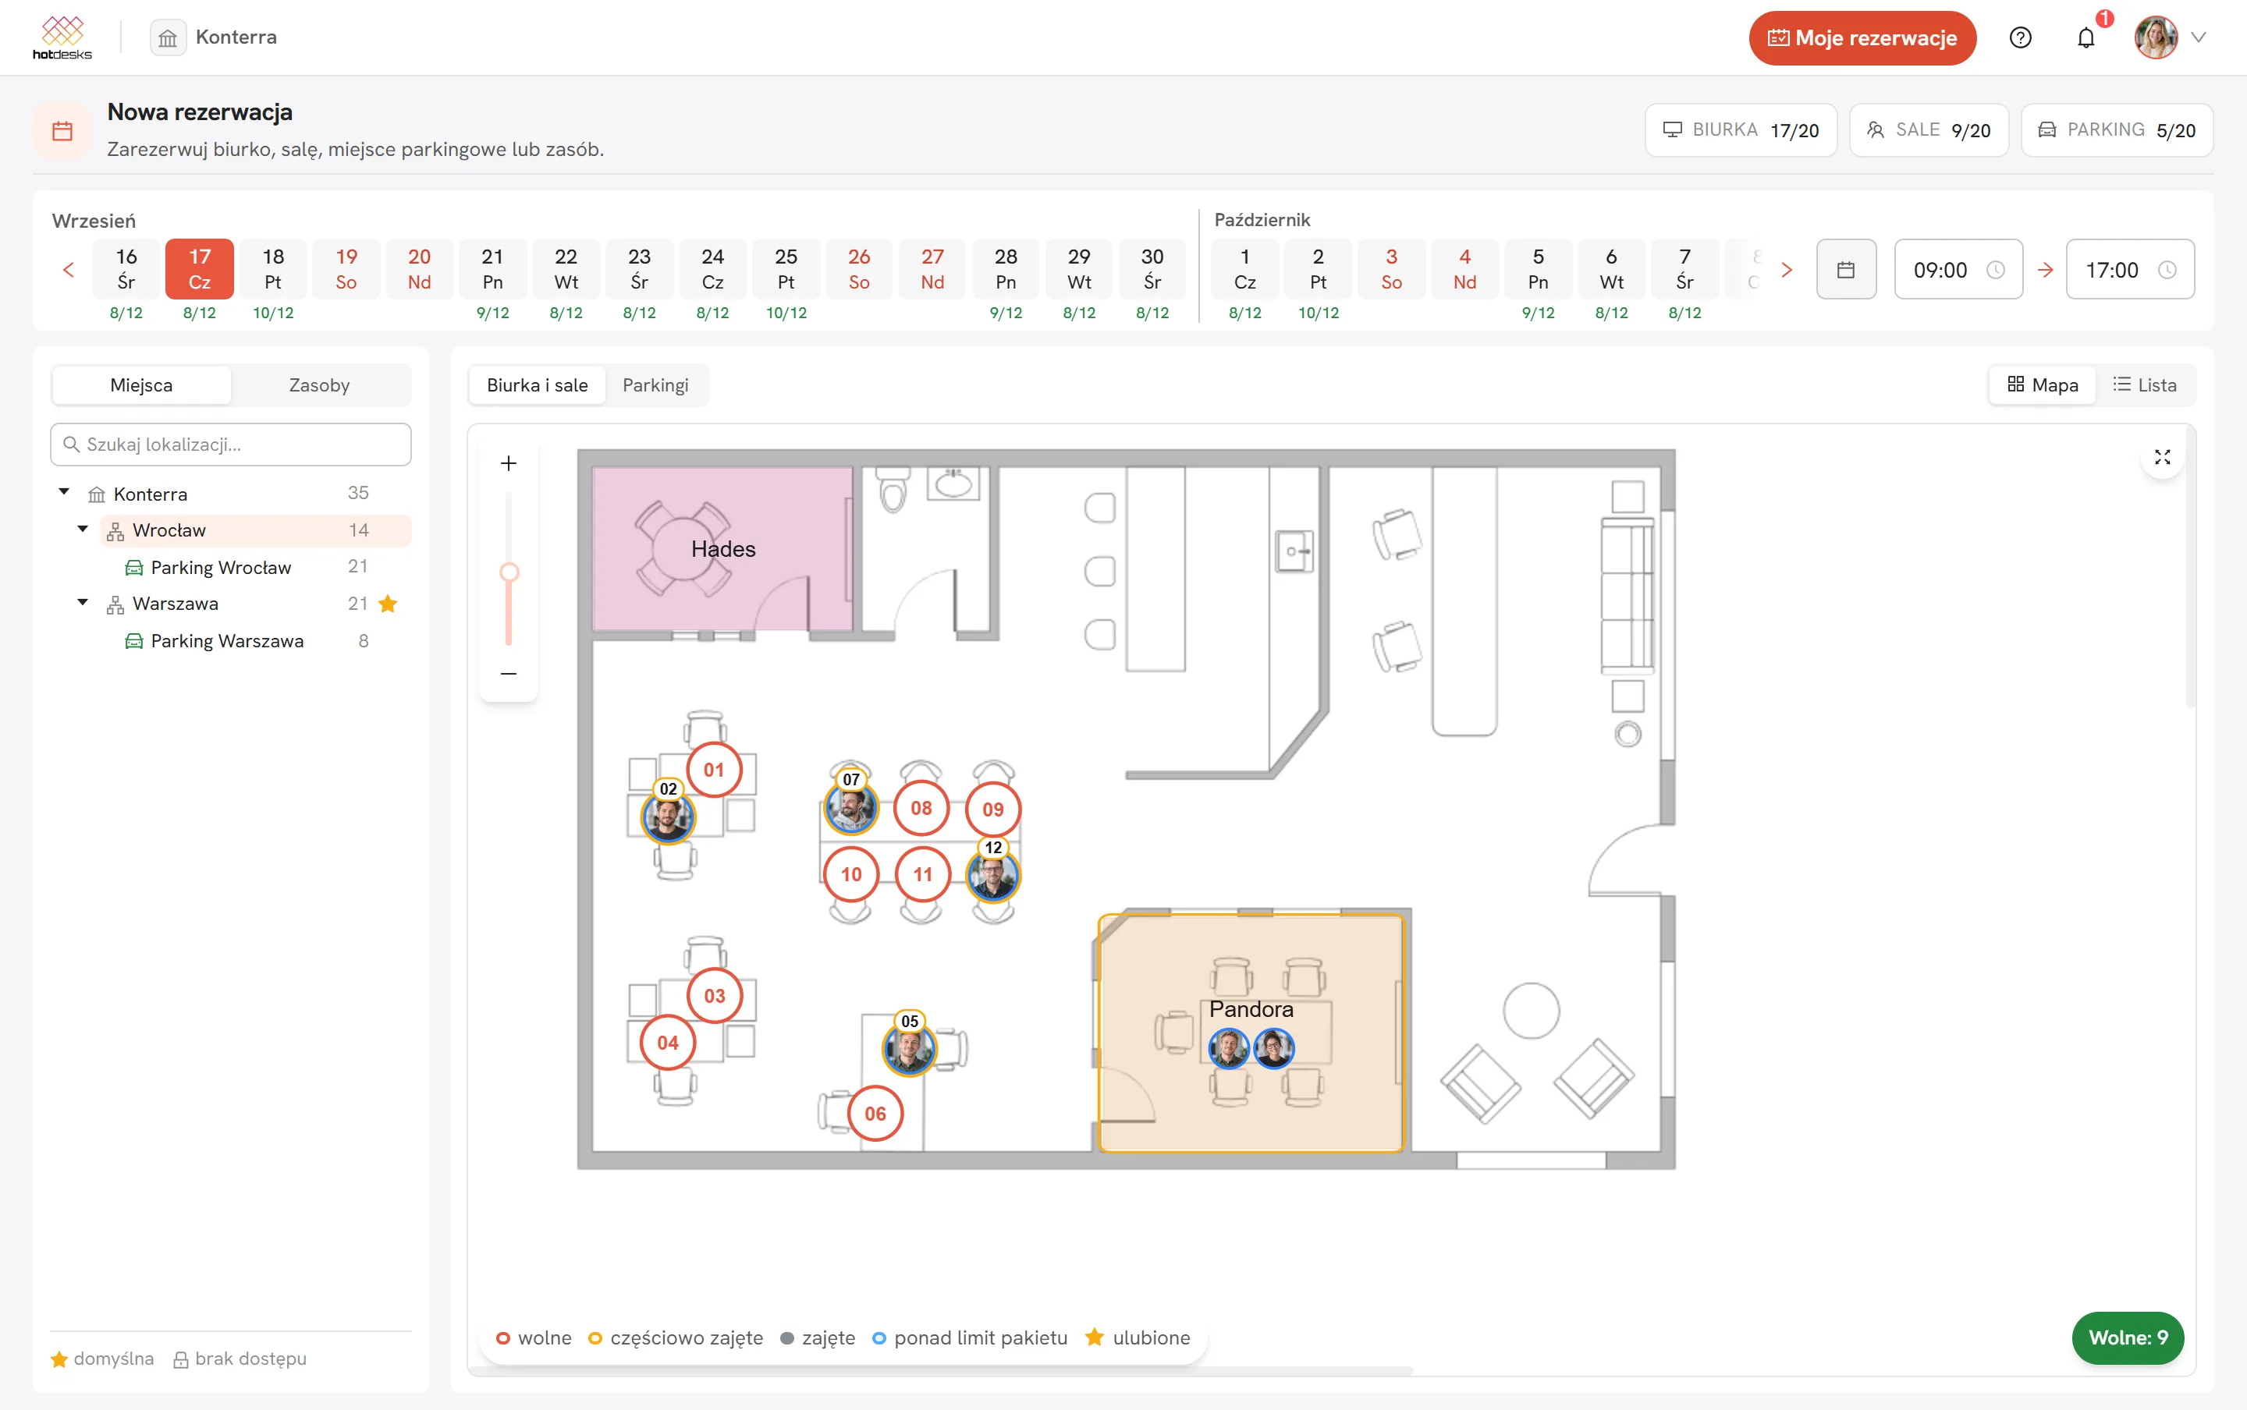Select date 18 Pt in September
The width and height of the screenshot is (2247, 1410).
point(272,270)
